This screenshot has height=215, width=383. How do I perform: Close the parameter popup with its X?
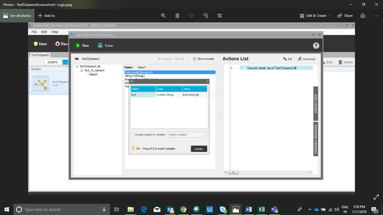(207, 81)
